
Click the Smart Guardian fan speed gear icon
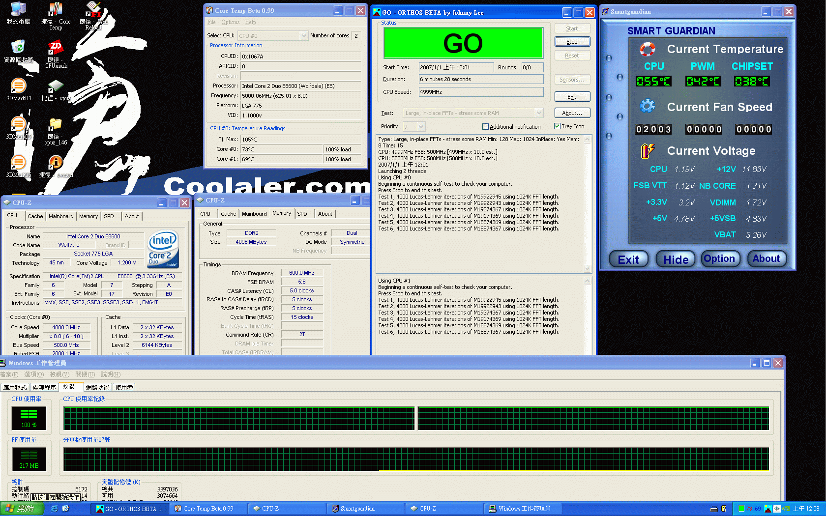click(x=648, y=106)
